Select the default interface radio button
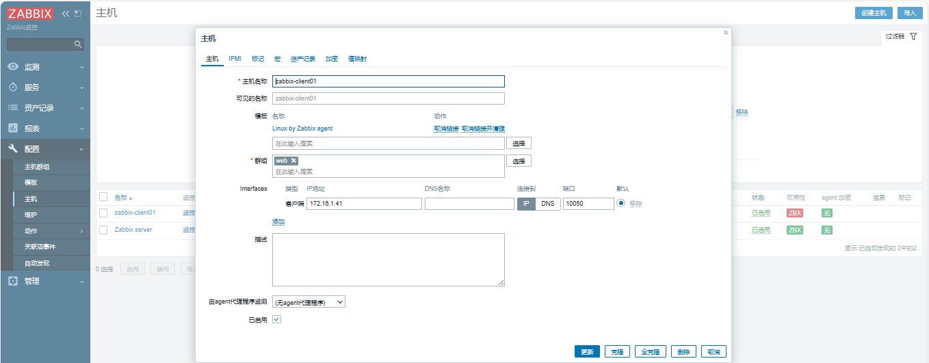This screenshot has height=363, width=929. tap(621, 203)
